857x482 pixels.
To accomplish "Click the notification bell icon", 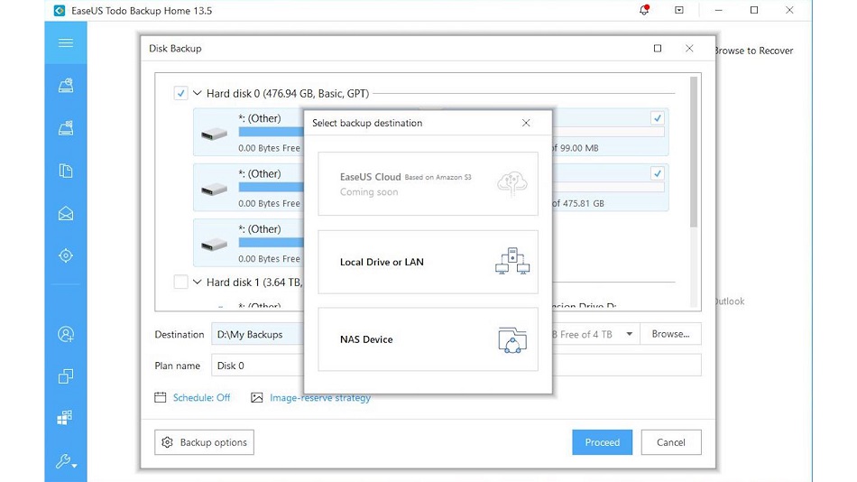I will [x=644, y=10].
